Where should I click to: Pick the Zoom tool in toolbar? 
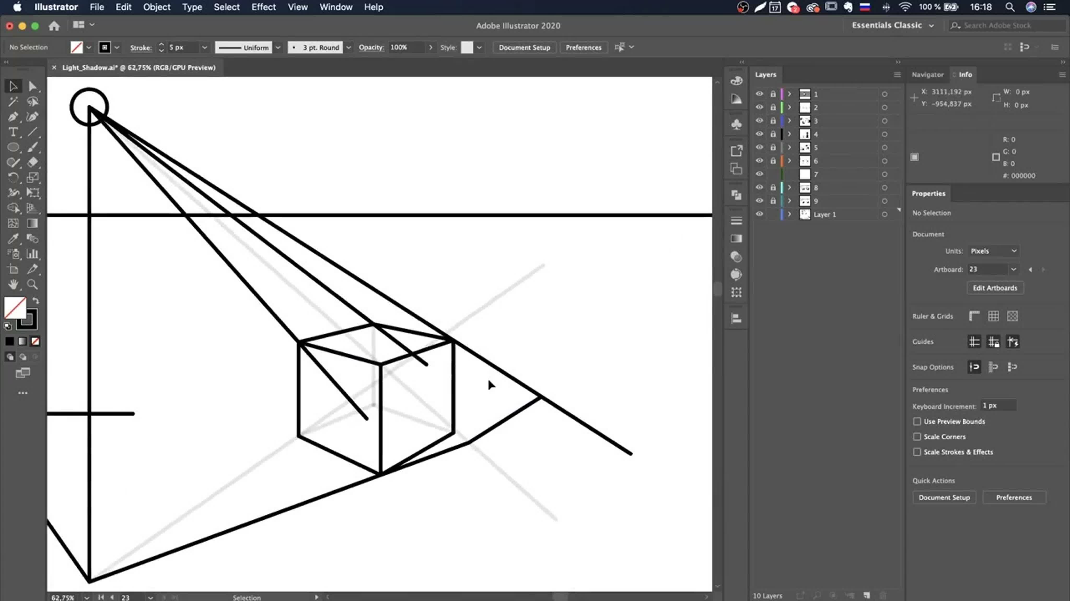point(32,285)
